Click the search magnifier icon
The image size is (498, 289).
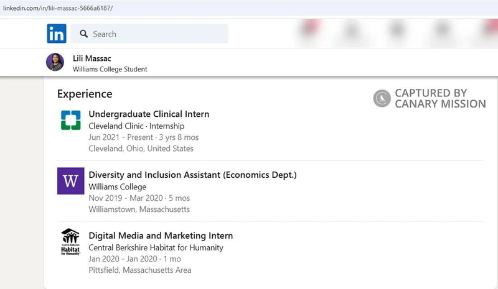pos(84,34)
